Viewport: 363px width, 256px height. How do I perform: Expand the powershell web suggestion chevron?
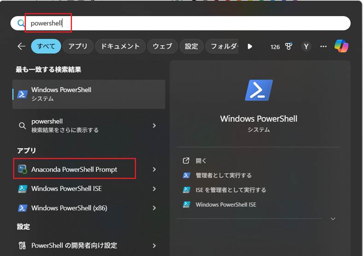154,125
